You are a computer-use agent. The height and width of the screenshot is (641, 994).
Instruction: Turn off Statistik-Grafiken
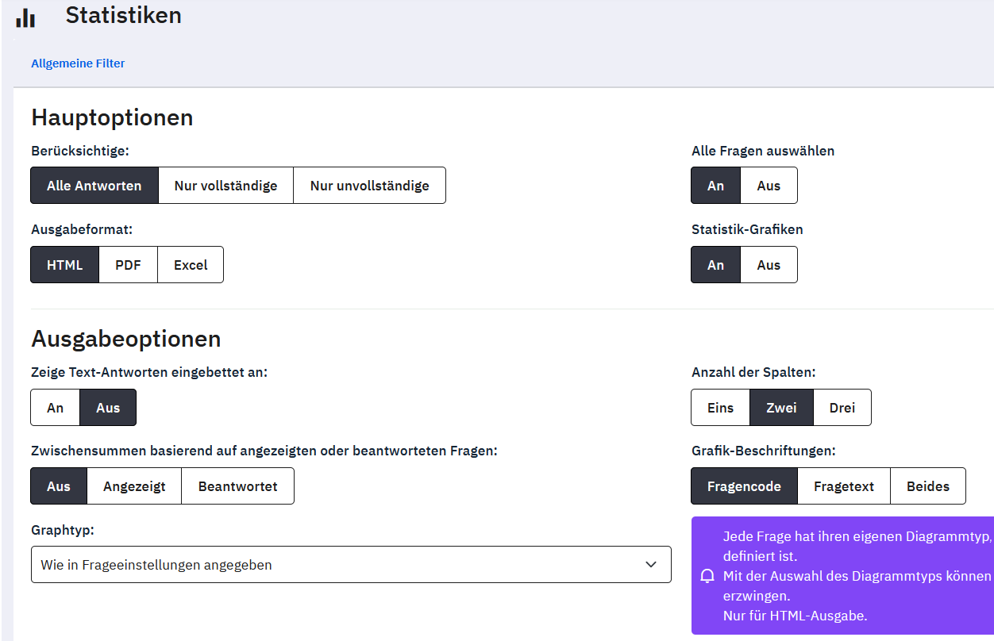click(x=769, y=265)
